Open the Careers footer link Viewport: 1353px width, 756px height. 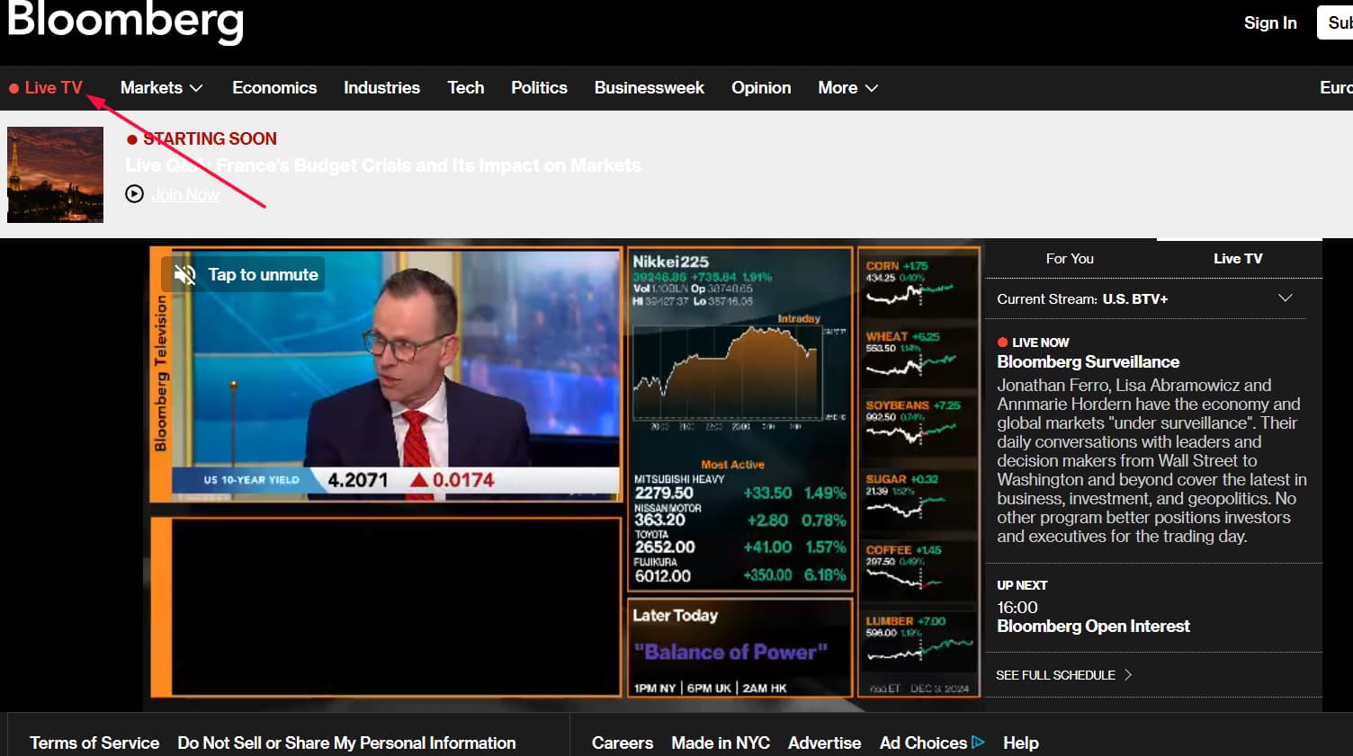tap(623, 743)
